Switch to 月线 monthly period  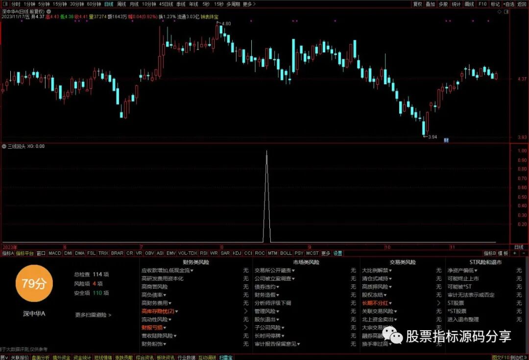134,4
